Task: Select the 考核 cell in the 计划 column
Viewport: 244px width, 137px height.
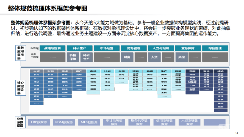Action: pyautogui.click(x=107, y=85)
